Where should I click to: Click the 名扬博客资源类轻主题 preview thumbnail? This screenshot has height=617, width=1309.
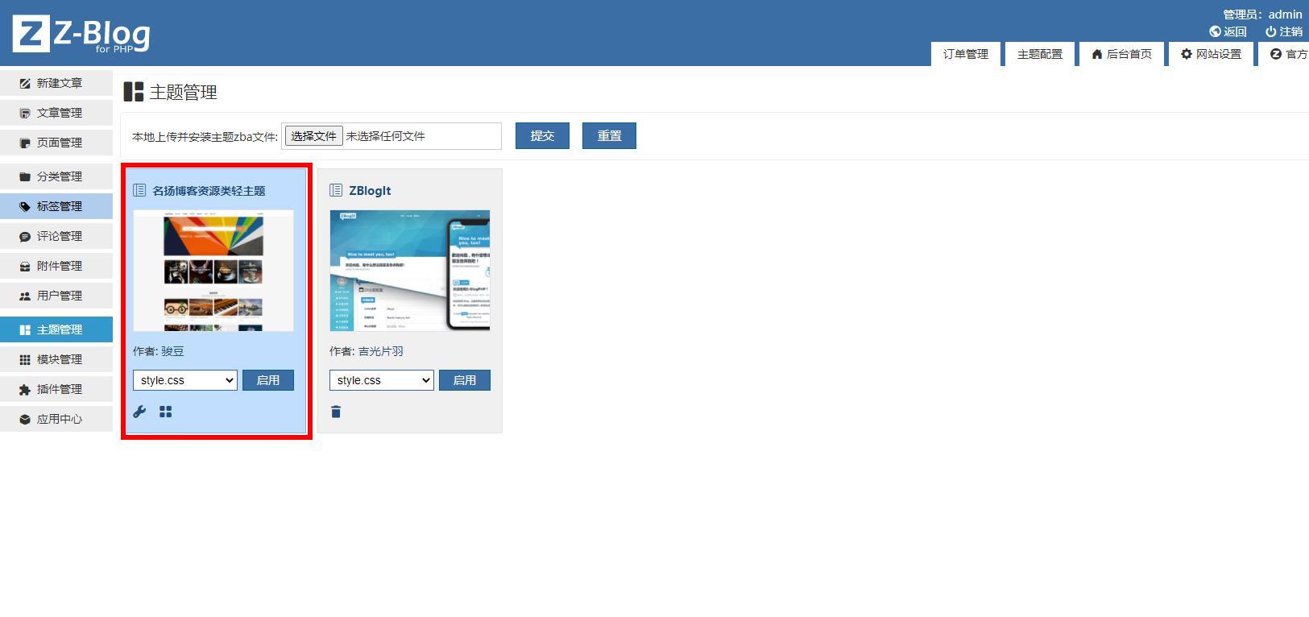click(213, 271)
